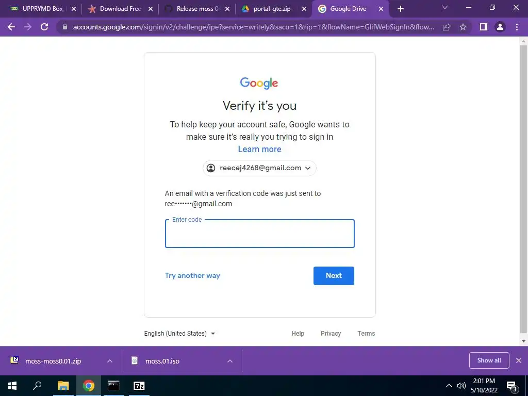
Task: Open Chrome three-dot menu
Action: pyautogui.click(x=517, y=27)
